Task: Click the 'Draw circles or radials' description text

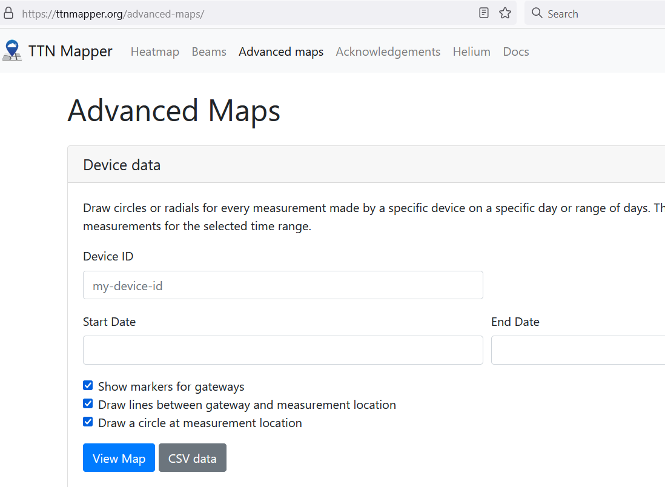Action: click(374, 217)
